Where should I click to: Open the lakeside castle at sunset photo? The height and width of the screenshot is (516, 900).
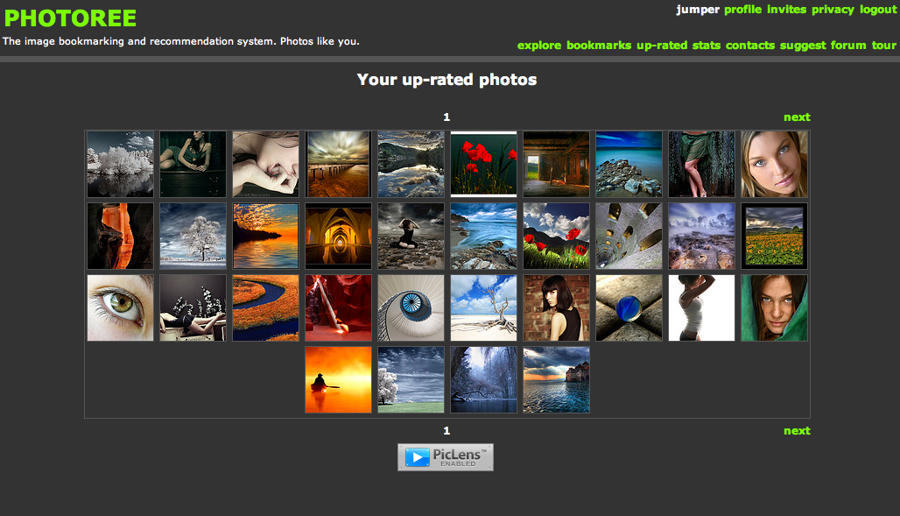(x=556, y=380)
